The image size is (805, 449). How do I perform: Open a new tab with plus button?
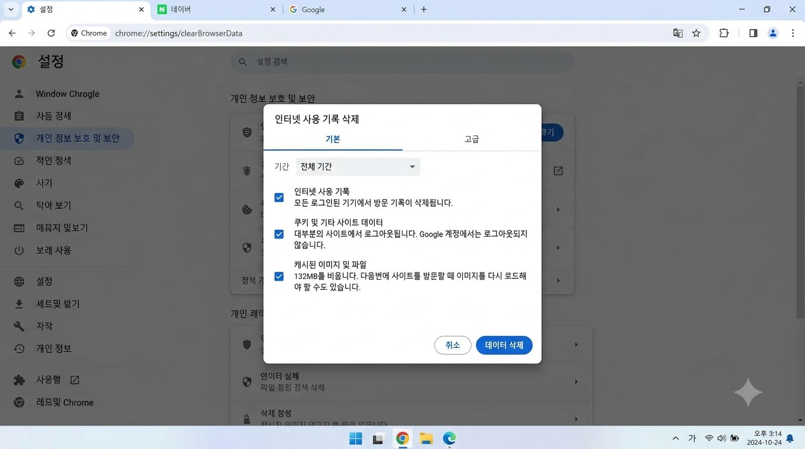tap(424, 9)
